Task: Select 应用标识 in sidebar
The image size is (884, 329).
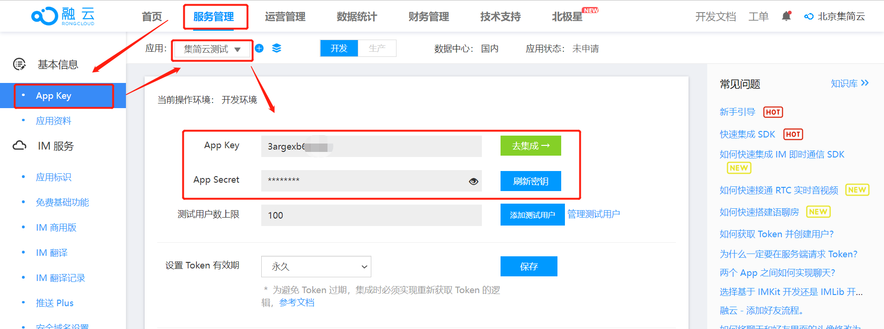Action: click(x=54, y=177)
